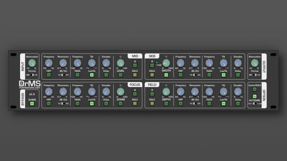Toggle the SIDE HPF IN button
287x161 pixels.
180,75
